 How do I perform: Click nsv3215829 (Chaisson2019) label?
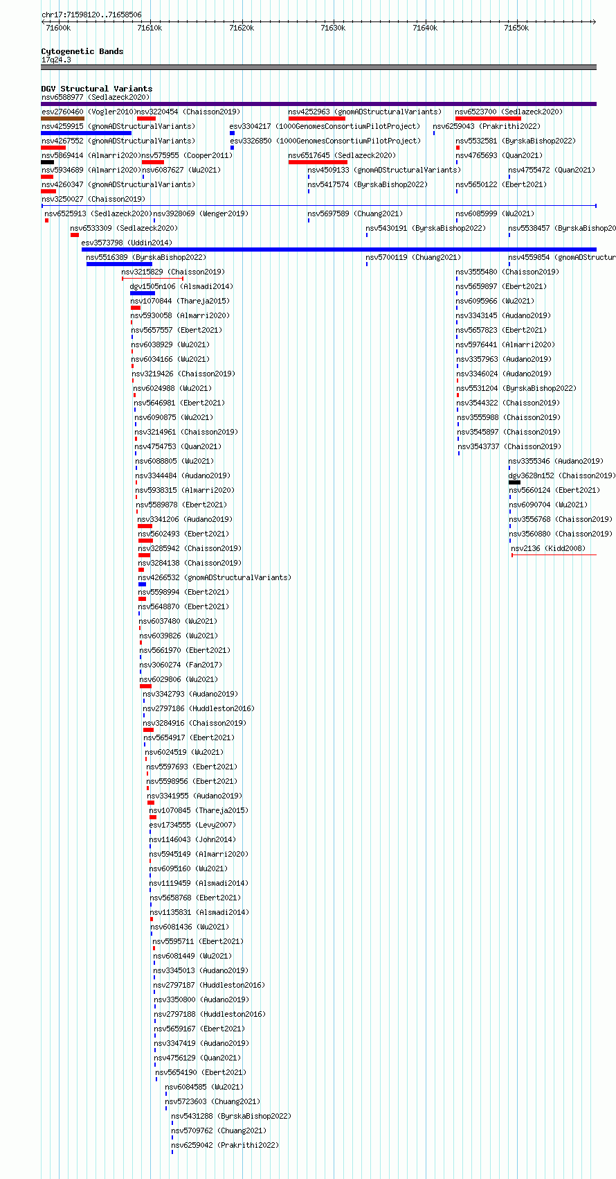point(173,272)
